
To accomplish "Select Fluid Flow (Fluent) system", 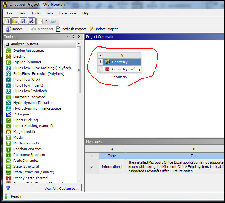I will coord(28,85).
